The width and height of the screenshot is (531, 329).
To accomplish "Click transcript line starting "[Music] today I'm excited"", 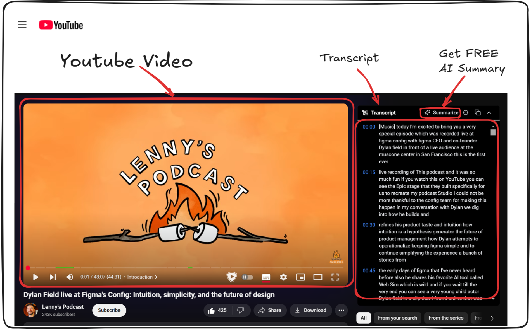I will [432, 144].
